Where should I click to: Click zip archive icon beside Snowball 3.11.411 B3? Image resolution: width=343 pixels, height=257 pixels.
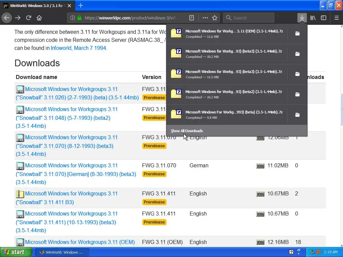(x=20, y=194)
